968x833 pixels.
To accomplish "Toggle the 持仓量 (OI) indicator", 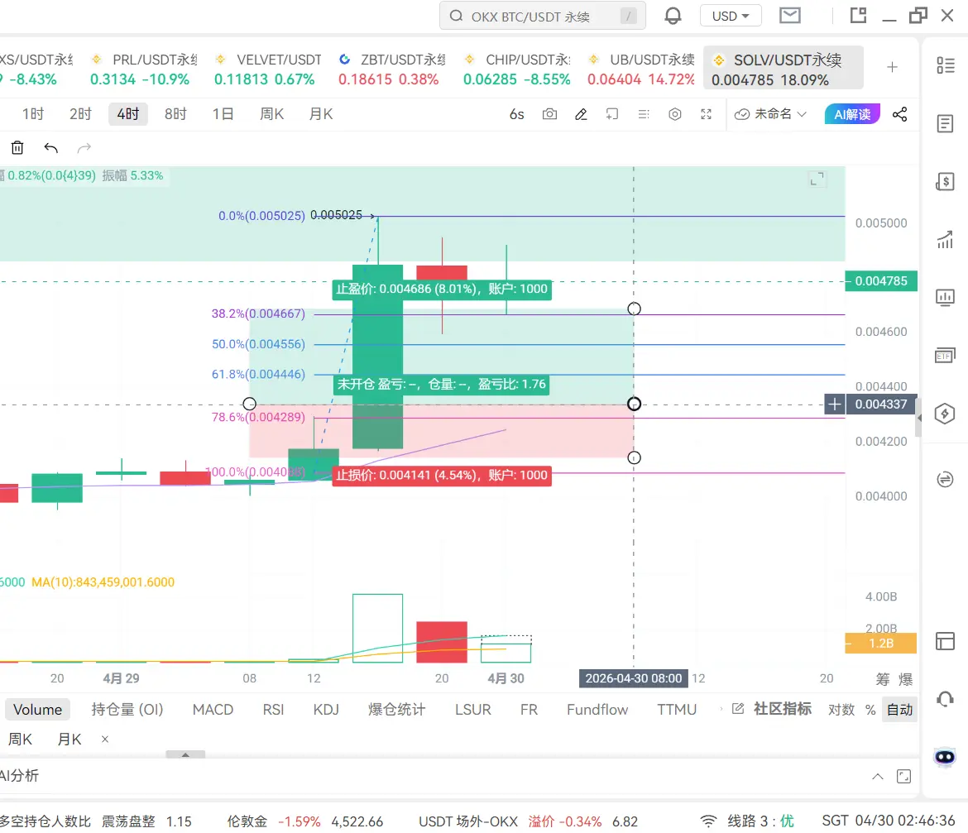I will coord(127,710).
